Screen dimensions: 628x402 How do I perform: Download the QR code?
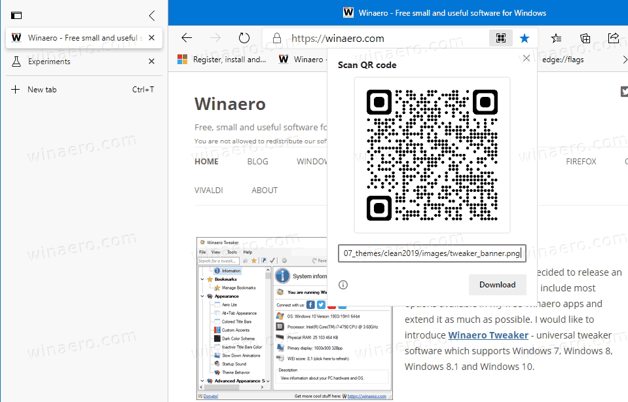498,285
